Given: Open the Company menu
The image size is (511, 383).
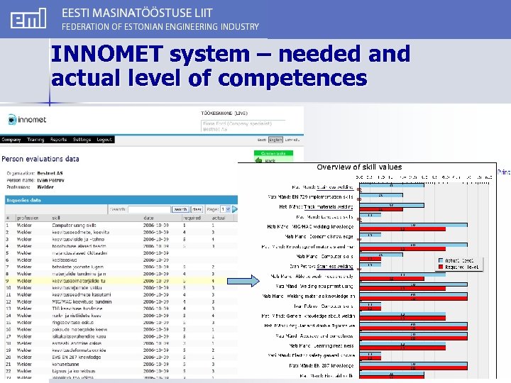Looking at the screenshot, I should [11, 140].
